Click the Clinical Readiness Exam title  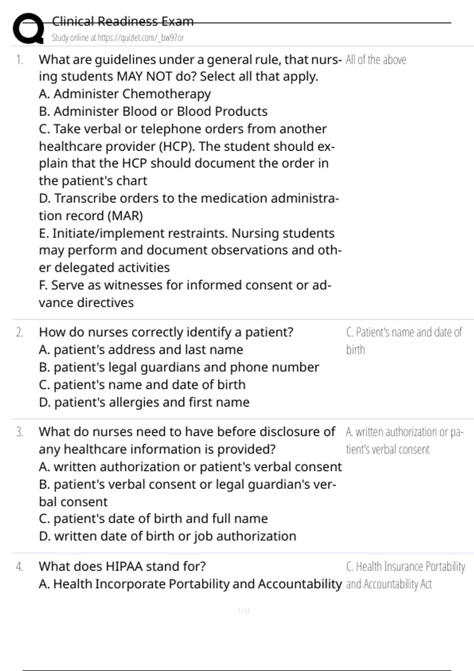123,21
